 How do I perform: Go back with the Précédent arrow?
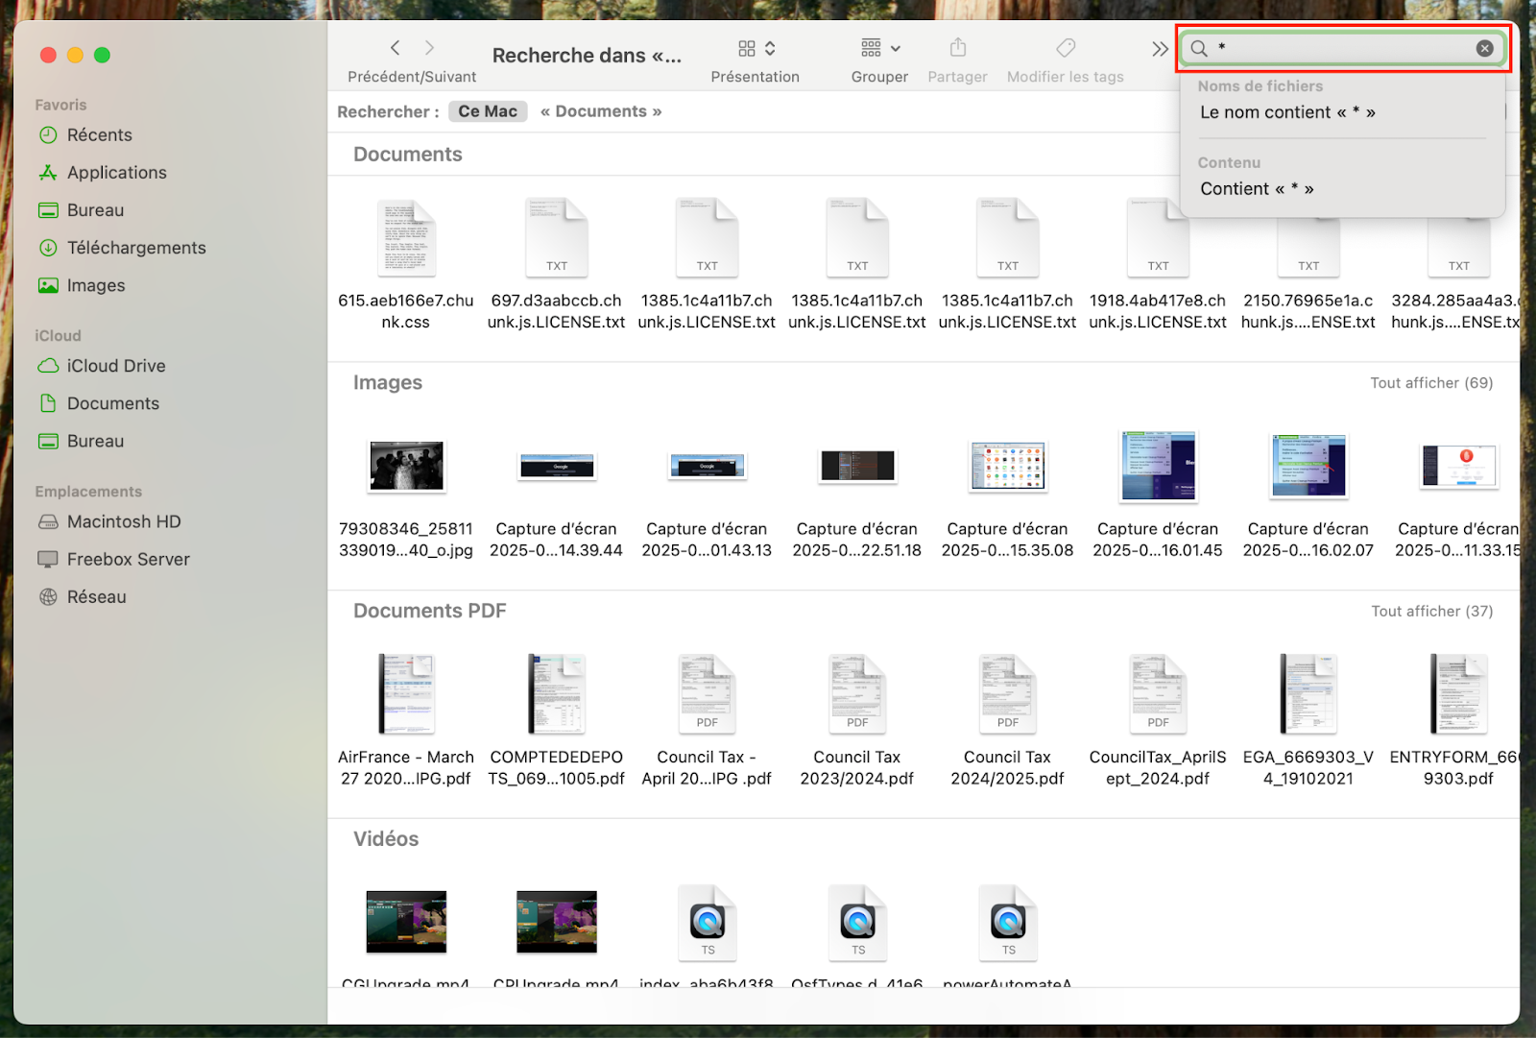click(x=396, y=48)
